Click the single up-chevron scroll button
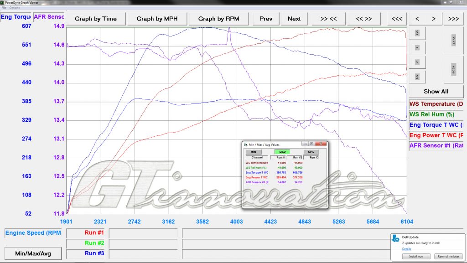The image size is (467, 263). [x=417, y=47]
